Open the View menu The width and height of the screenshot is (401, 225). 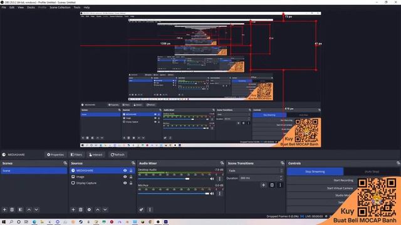[21, 7]
